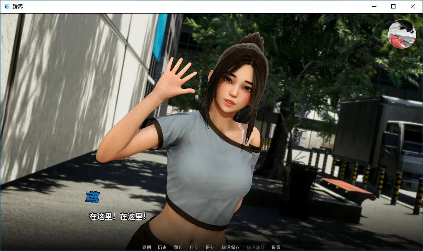Click the window title 跨界
Viewport: 423px width, 251px height.
pos(18,6)
